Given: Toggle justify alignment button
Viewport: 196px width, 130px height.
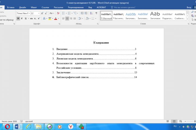Looking at the screenshot, I should [x=75, y=18].
